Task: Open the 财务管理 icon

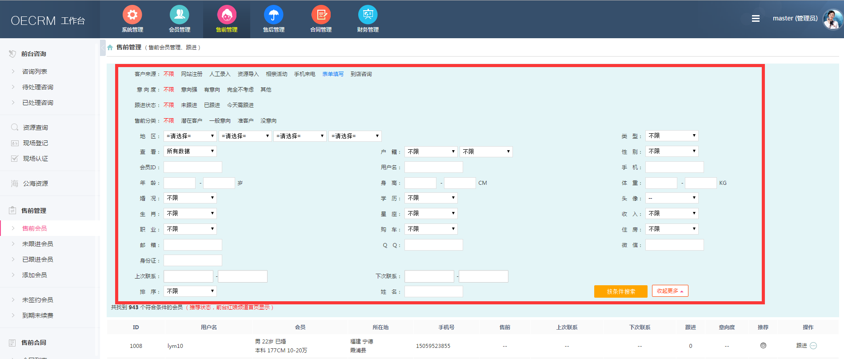Action: pyautogui.click(x=368, y=15)
